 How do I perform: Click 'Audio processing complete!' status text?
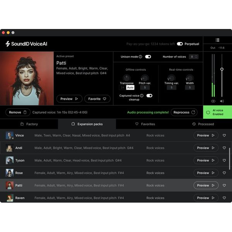(x=148, y=112)
